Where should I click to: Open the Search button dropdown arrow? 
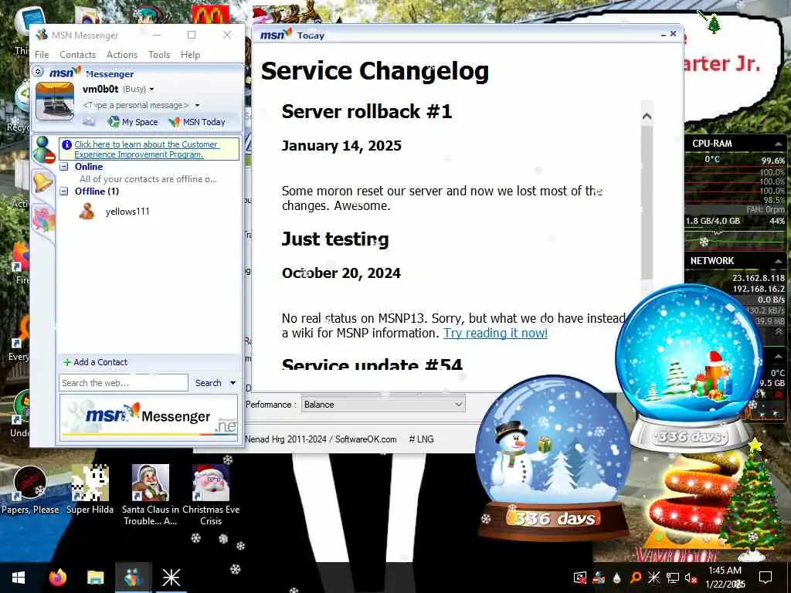(233, 383)
